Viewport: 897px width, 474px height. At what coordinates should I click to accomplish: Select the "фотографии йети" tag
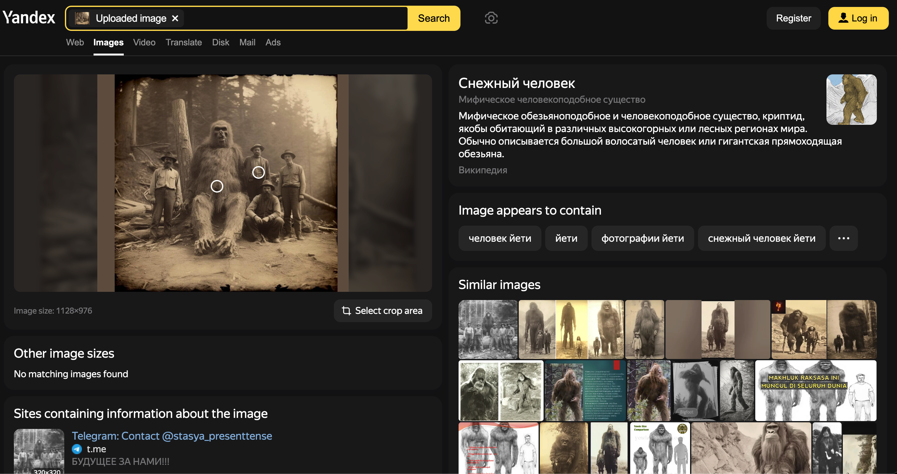pyautogui.click(x=642, y=238)
